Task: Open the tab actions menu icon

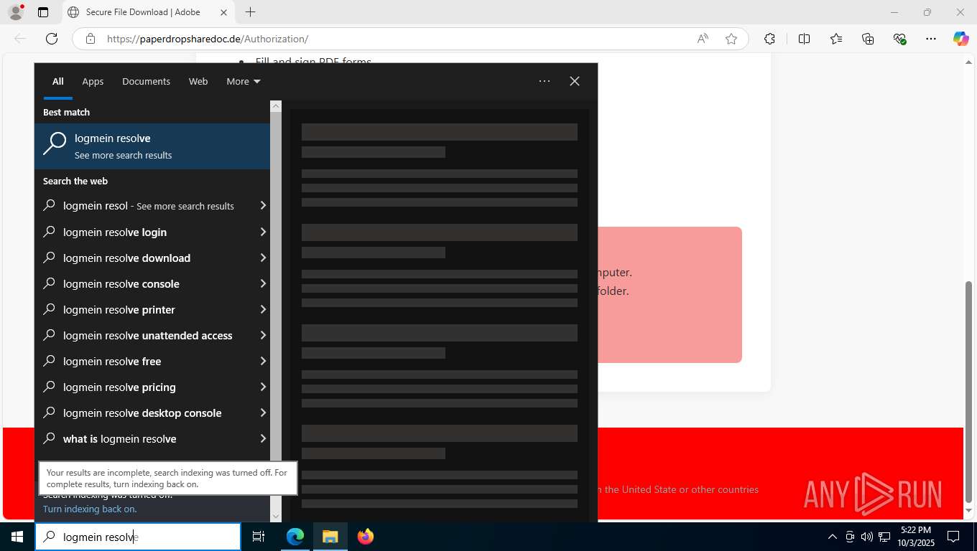Action: point(43,12)
